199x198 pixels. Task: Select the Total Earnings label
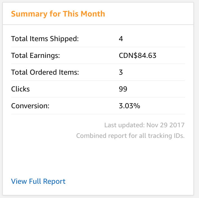point(35,55)
